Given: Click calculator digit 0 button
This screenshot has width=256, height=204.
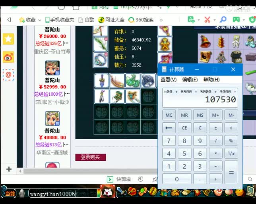Looking at the screenshot, I should coord(176,179).
